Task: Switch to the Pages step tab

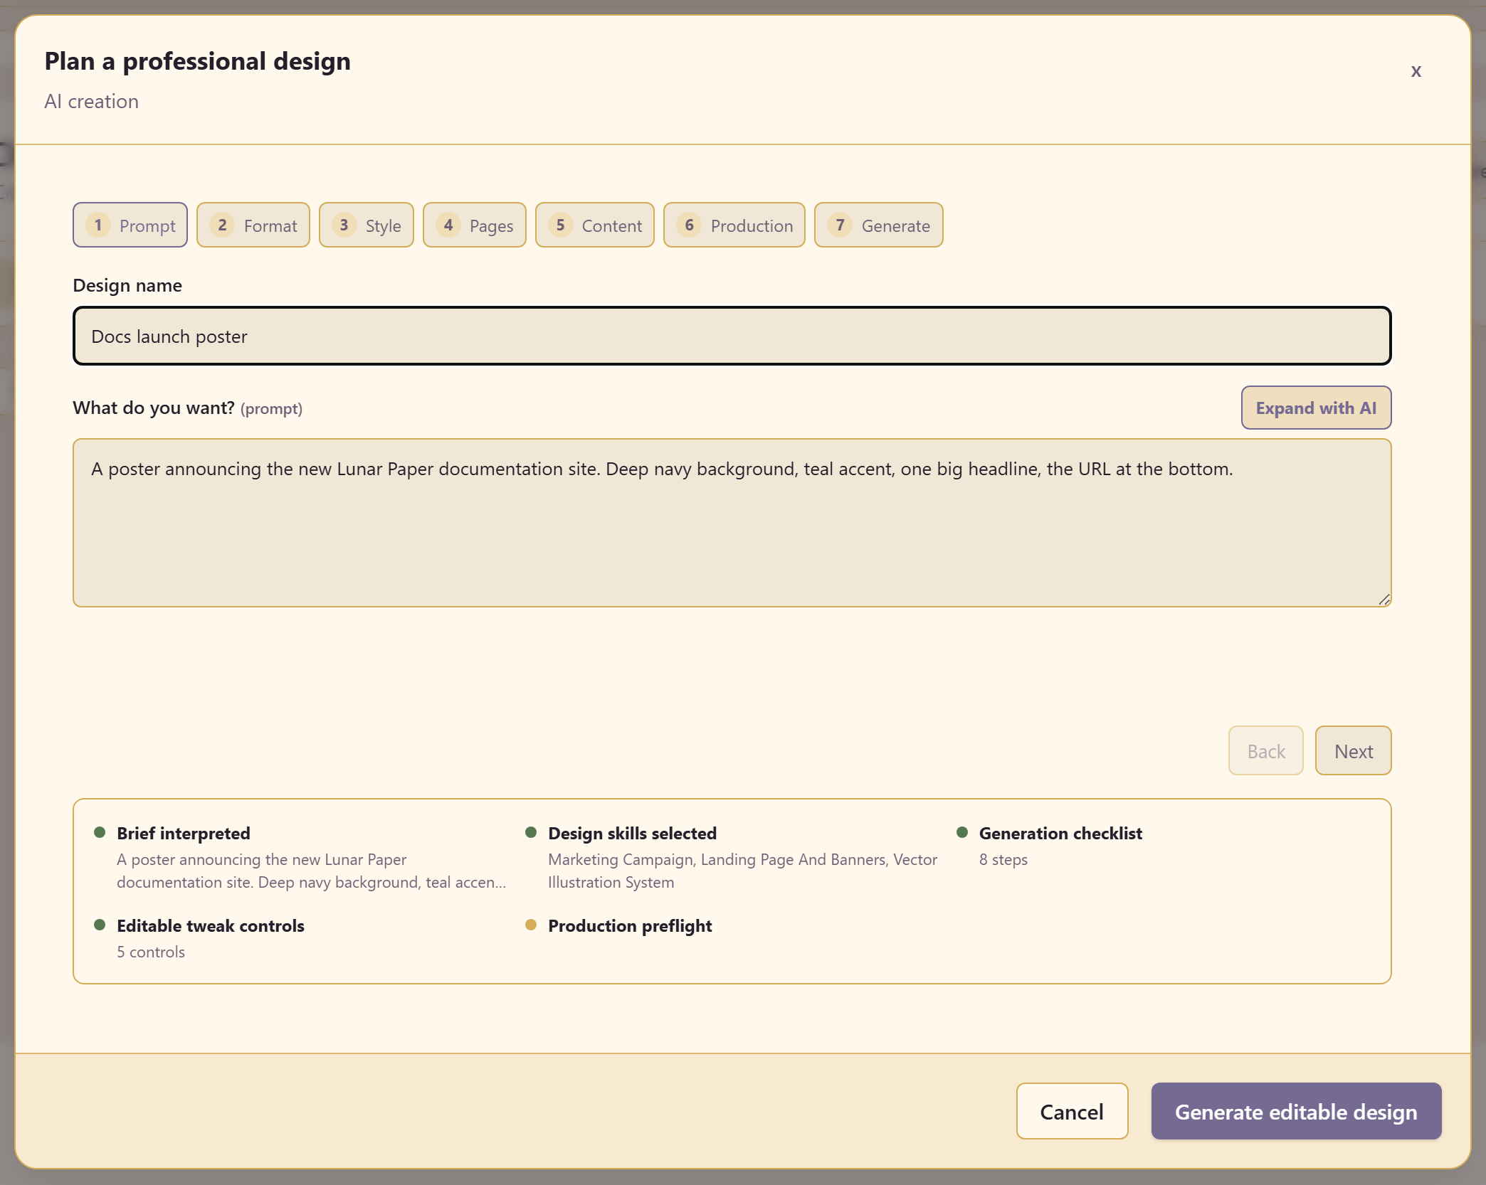Action: tap(475, 225)
